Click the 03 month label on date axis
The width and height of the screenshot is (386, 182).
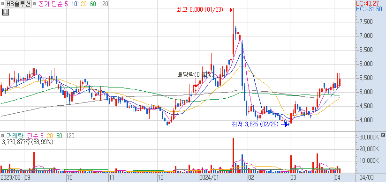tap(293, 178)
